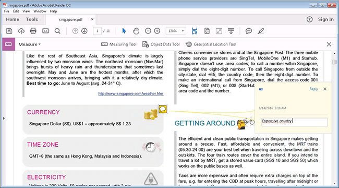Click the GETTING AROUND heading

pos(205,123)
